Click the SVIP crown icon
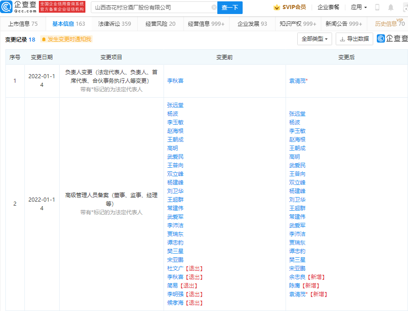The width and height of the screenshot is (408, 311). (x=277, y=7)
